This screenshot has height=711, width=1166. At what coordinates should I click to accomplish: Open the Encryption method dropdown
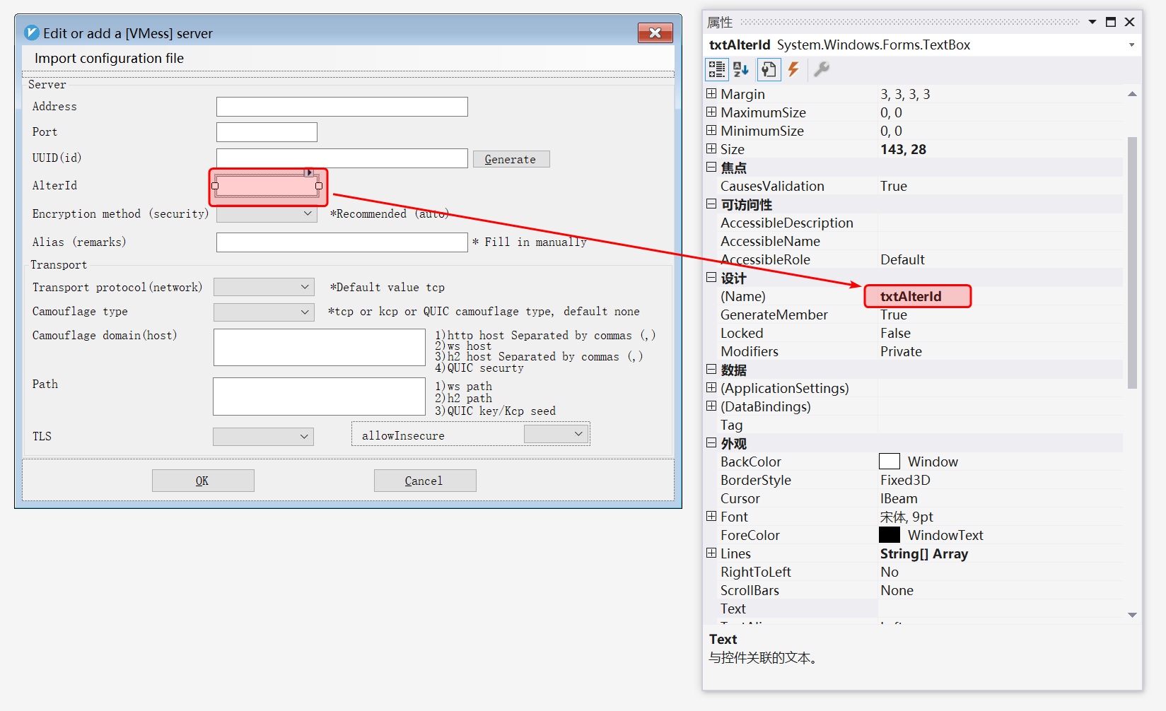coord(308,213)
